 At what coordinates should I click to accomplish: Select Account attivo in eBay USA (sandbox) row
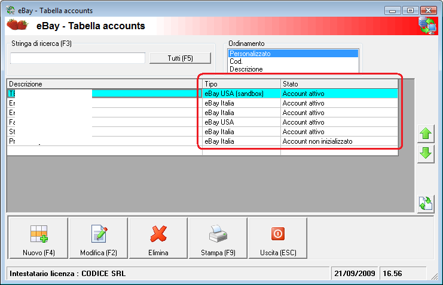[x=340, y=94]
